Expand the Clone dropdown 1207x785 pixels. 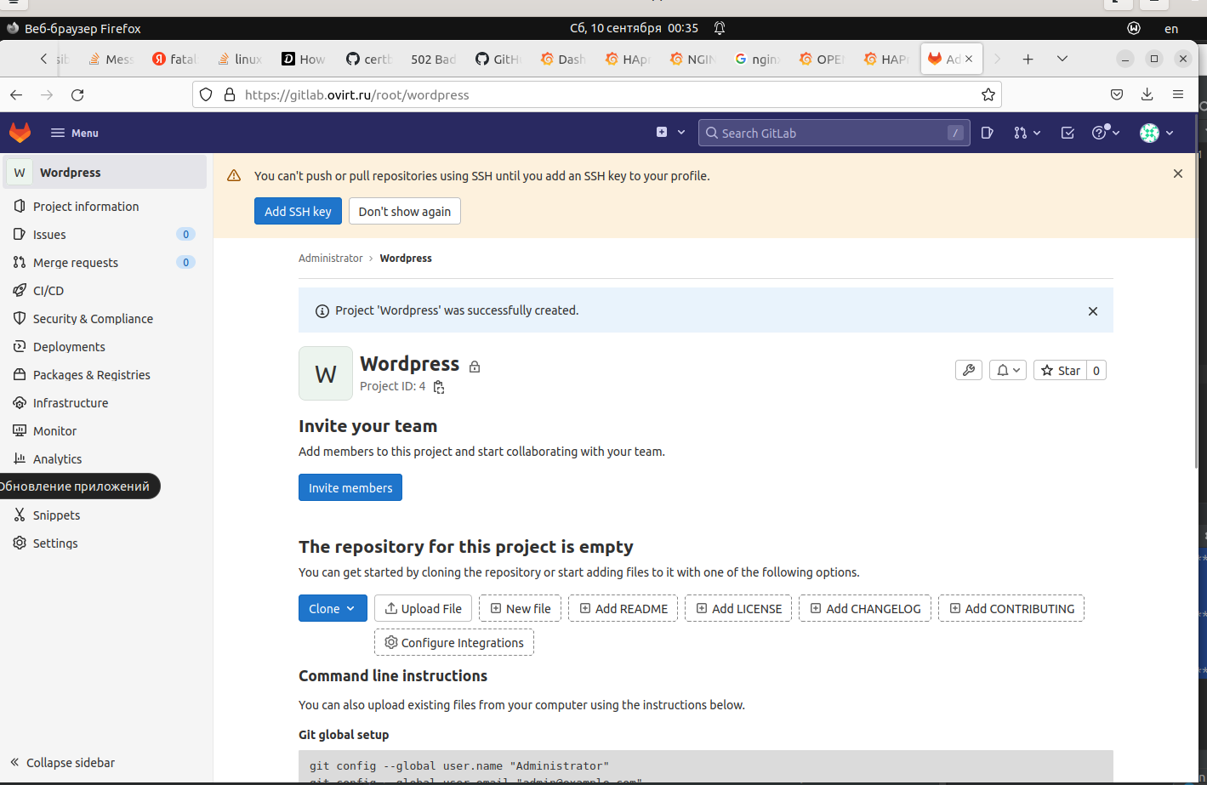tap(333, 608)
